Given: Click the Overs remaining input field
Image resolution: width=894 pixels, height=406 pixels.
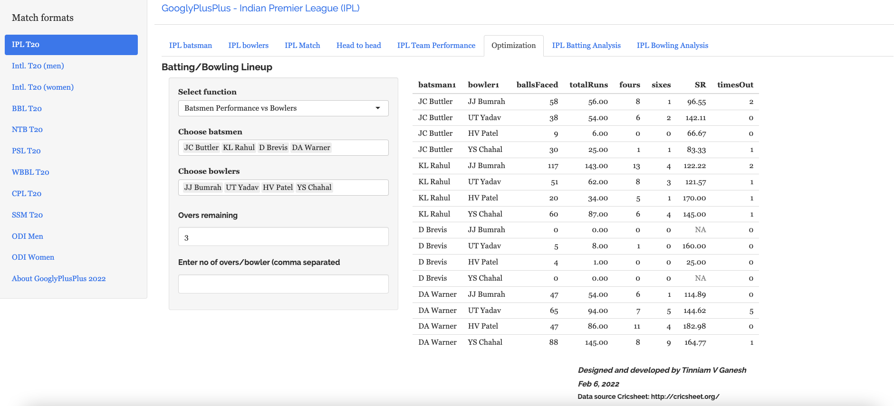Looking at the screenshot, I should (x=283, y=237).
